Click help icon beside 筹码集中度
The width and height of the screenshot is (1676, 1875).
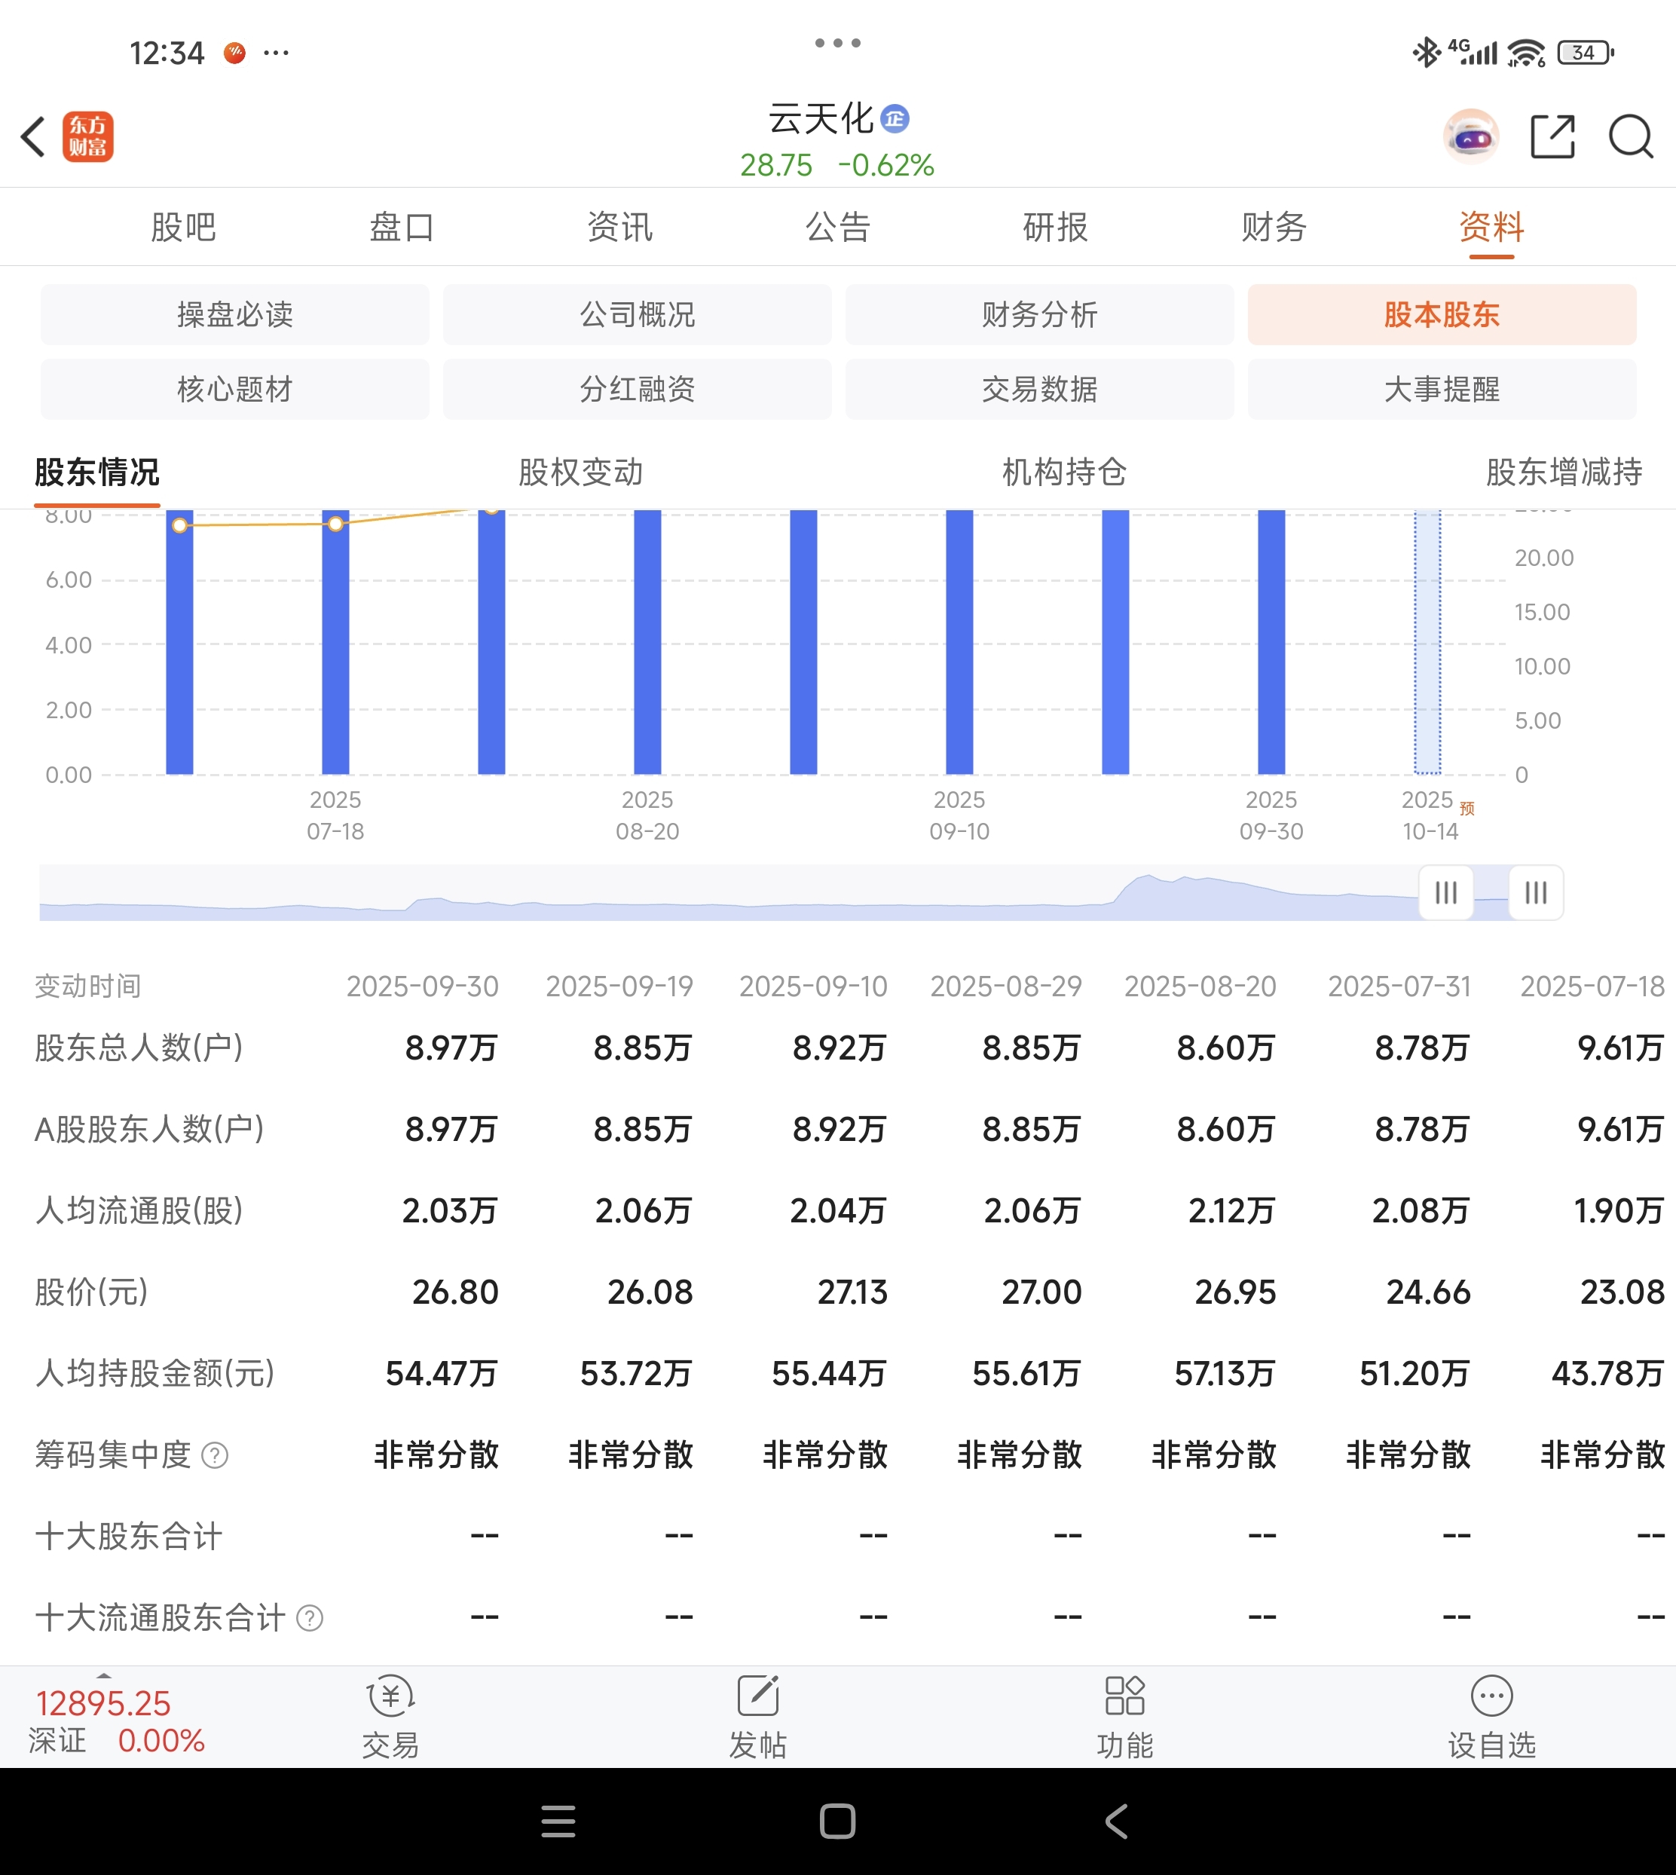[215, 1455]
